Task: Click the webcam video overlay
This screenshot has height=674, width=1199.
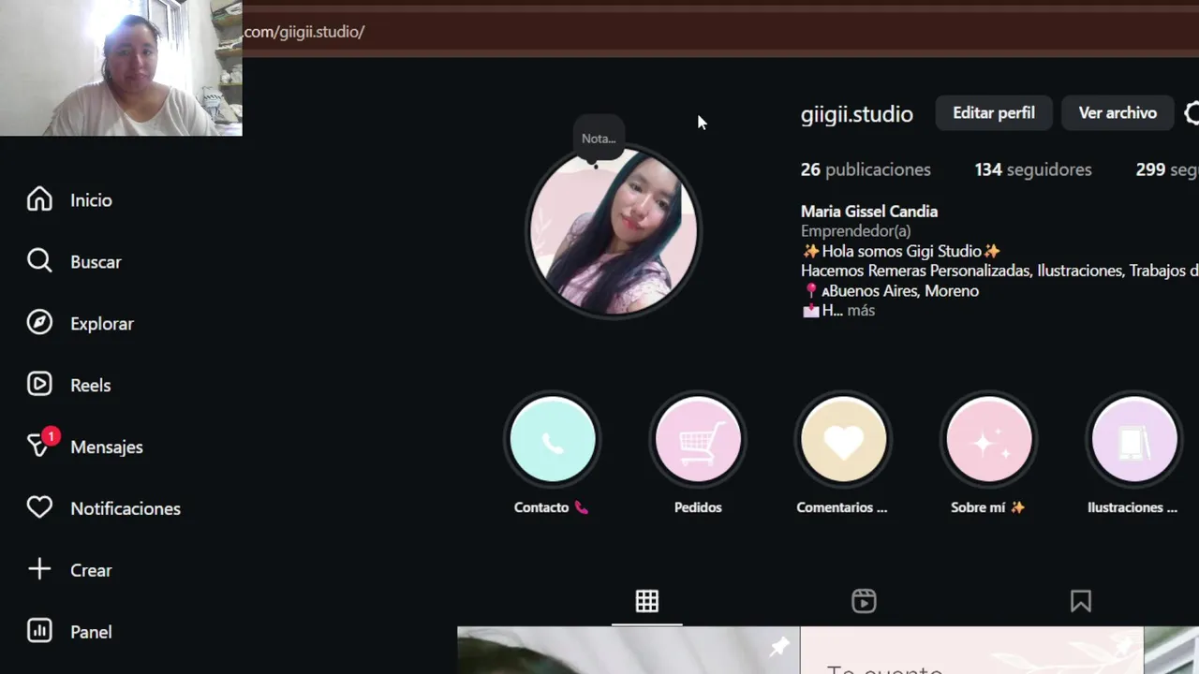Action: (121, 67)
